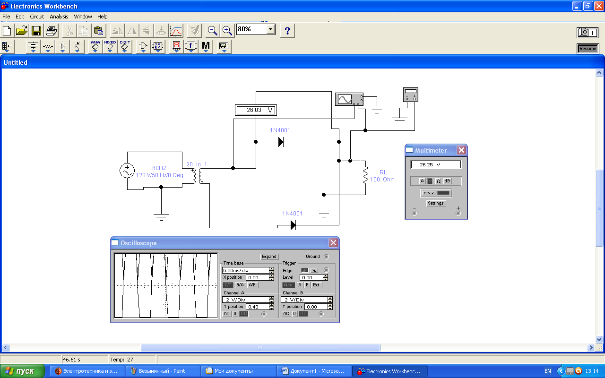The height and width of the screenshot is (378, 605).
Task: Select falling edge trigger
Action: 314,270
